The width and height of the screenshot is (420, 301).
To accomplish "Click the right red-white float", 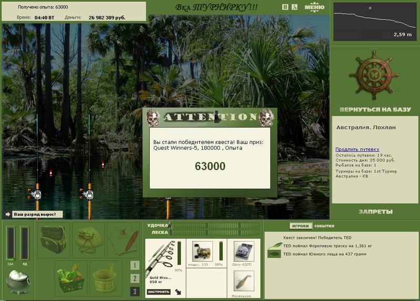I will coord(103,164).
